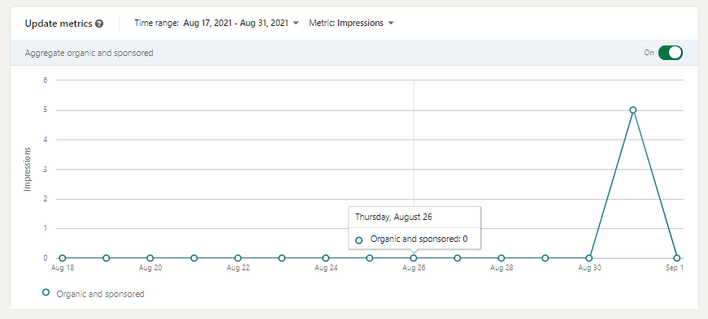Screen dimensions: 708x319
Task: Click the Aug 30 data point marker
Action: (589, 258)
